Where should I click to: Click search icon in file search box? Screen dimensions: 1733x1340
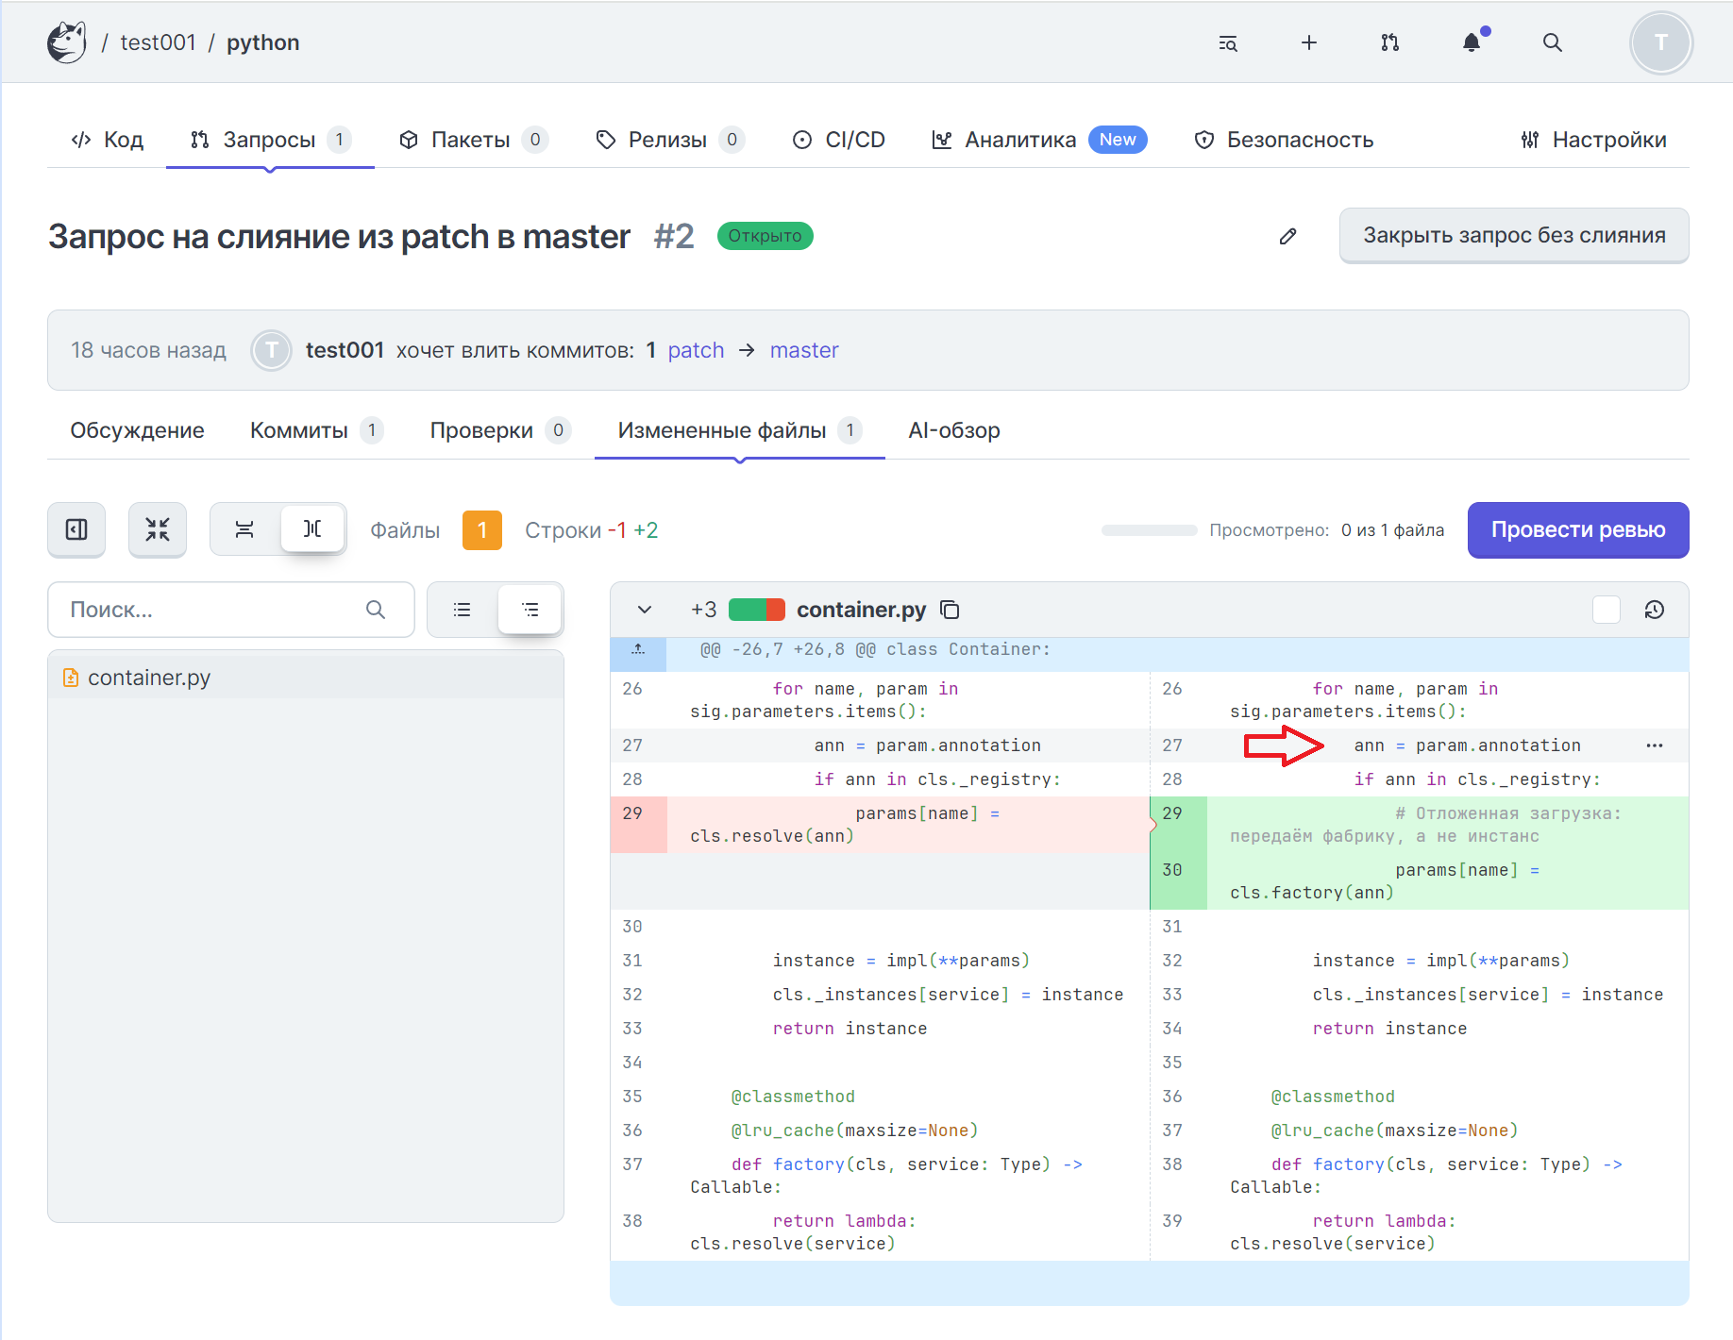[x=376, y=610]
